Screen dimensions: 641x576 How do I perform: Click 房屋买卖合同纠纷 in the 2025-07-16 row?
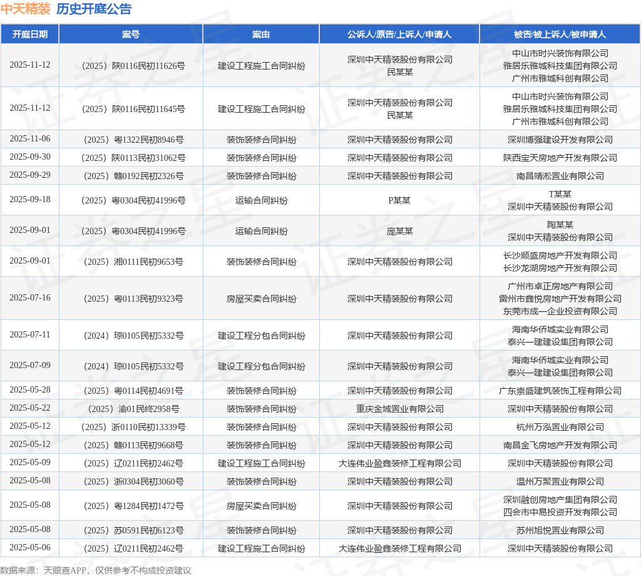pyautogui.click(x=261, y=299)
